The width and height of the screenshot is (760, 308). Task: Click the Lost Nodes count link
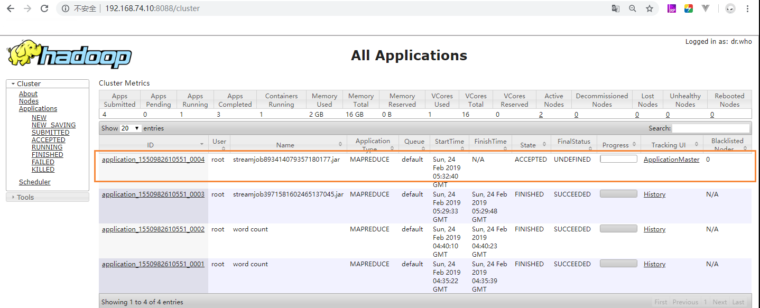pyautogui.click(x=637, y=115)
